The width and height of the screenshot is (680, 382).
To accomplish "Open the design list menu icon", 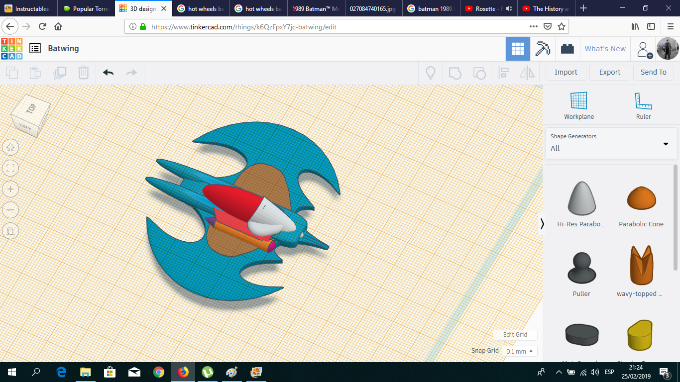I will [x=35, y=48].
